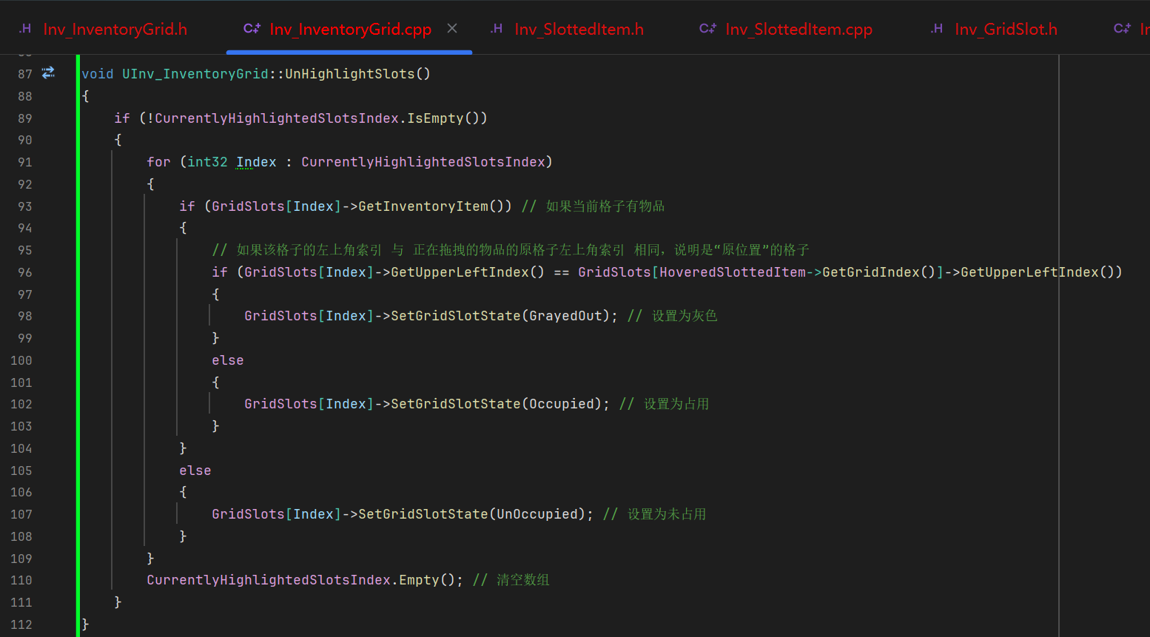This screenshot has width=1150, height=637.
Task: Click the else keyword on line 100
Action: pos(228,360)
